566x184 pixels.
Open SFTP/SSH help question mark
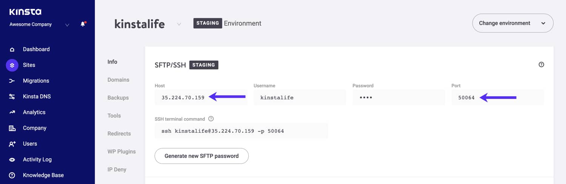tap(541, 65)
